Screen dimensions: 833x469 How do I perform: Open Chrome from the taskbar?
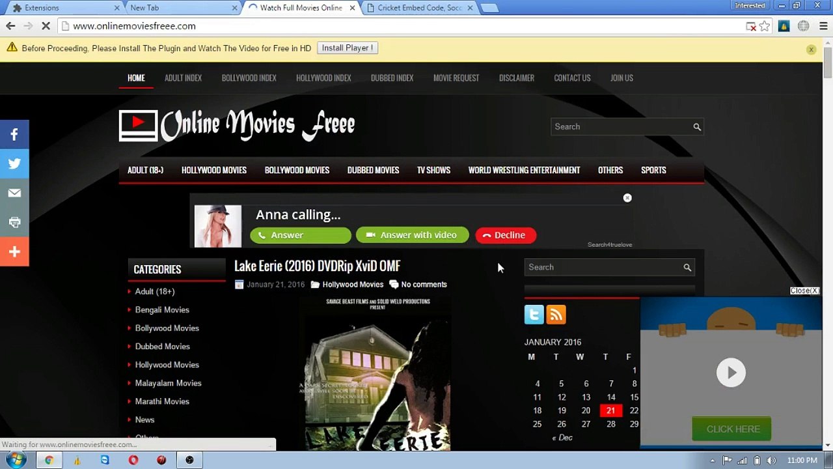pyautogui.click(x=49, y=460)
